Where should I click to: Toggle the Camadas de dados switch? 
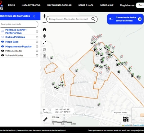coord(111,19)
